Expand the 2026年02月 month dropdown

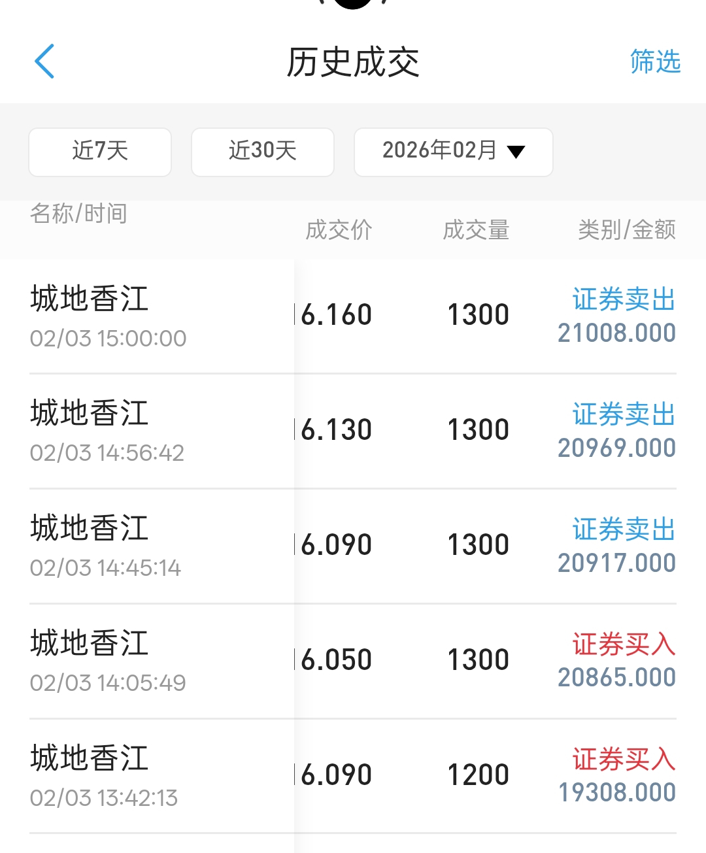[439, 152]
